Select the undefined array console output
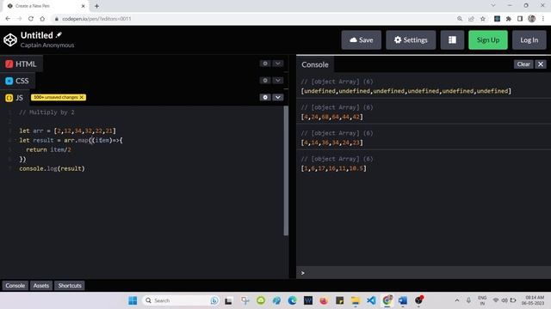This screenshot has height=309, width=551. (406, 91)
